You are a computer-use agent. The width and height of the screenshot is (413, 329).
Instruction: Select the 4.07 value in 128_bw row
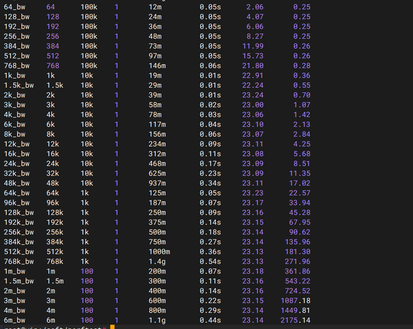(x=254, y=17)
